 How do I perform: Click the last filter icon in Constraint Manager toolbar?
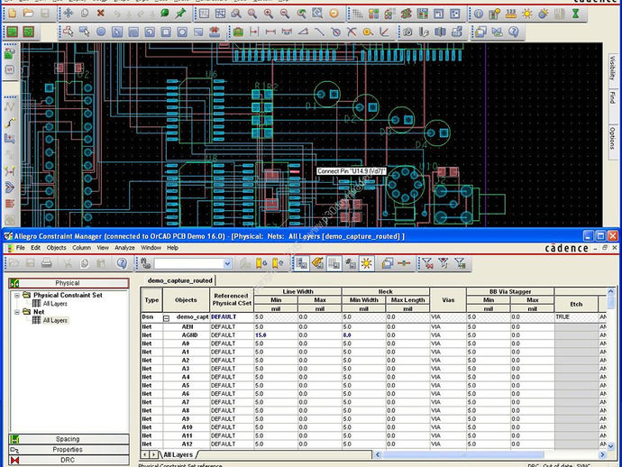(460, 263)
